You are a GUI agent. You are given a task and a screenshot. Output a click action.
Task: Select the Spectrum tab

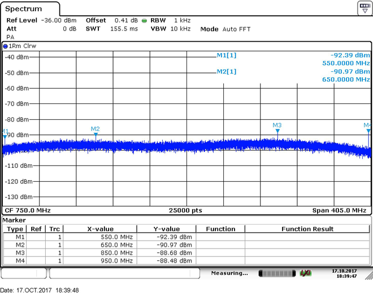tap(24, 9)
